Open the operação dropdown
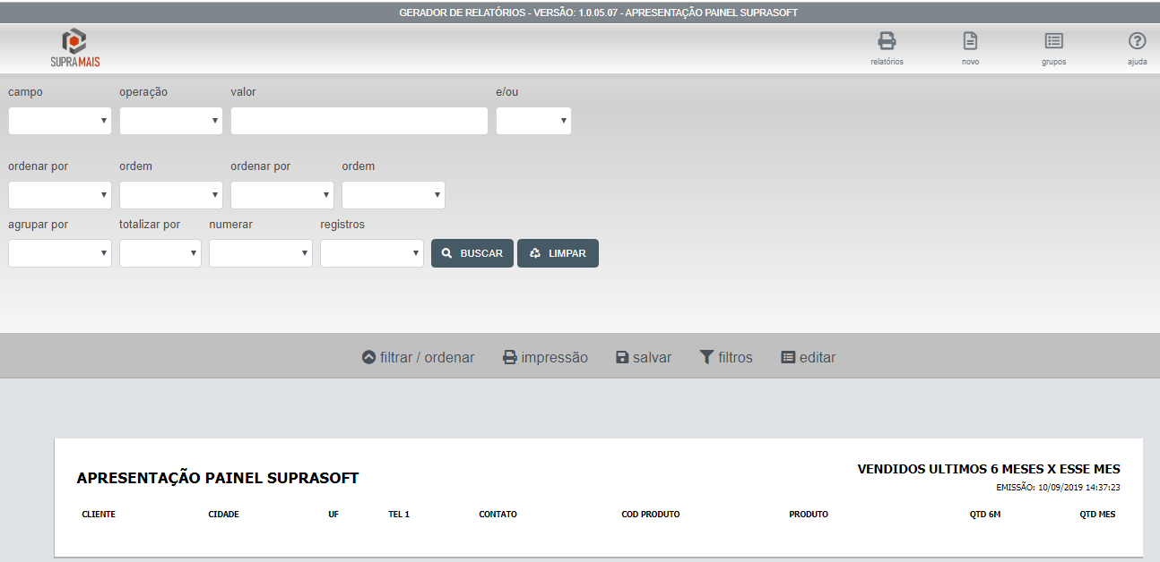 coord(171,121)
